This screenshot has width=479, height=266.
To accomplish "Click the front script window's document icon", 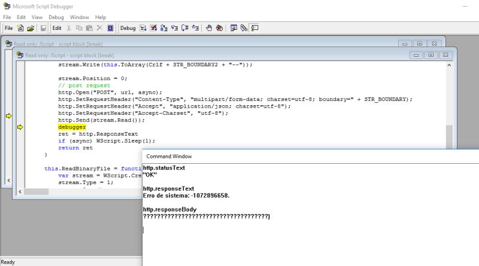I will tap(20, 55).
